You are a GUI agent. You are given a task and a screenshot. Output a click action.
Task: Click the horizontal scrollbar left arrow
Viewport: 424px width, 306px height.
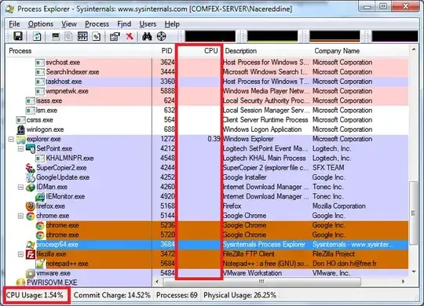[x=157, y=282]
